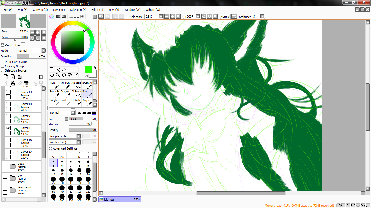The image size is (371, 208).
Task: Toggle the Selection checkbox in toolbar
Action: (128, 17)
